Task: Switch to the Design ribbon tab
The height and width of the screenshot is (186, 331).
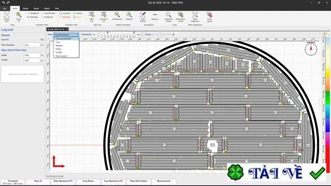Action: point(26,8)
